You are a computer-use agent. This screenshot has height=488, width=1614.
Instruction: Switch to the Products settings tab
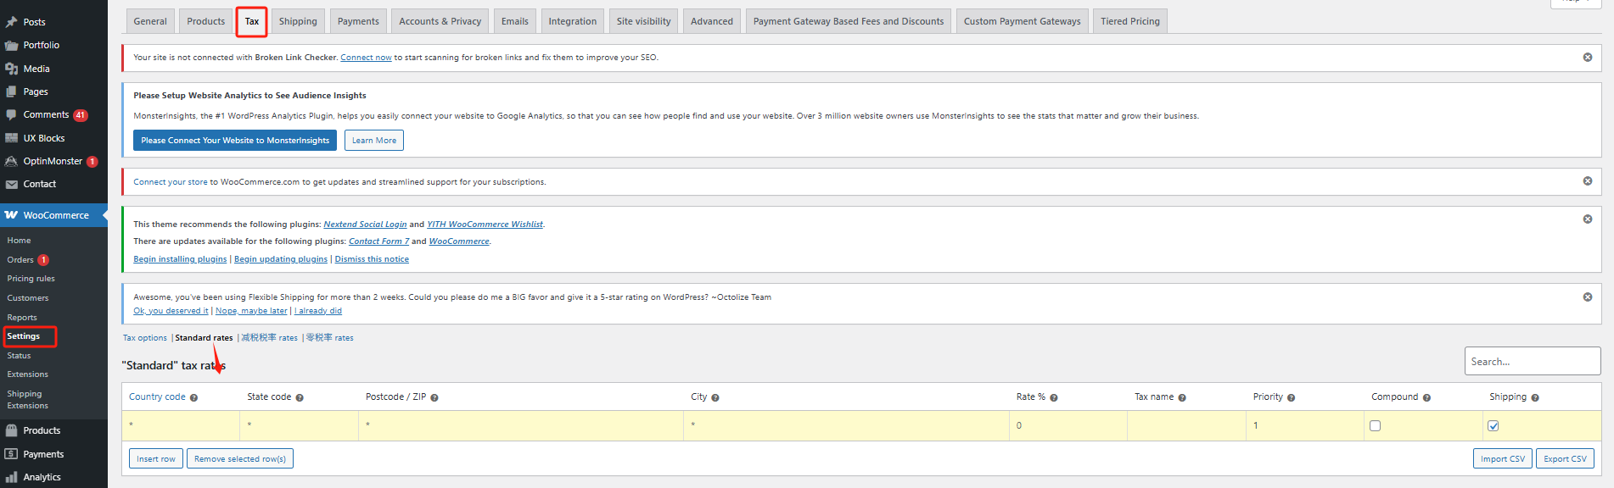[x=206, y=21]
